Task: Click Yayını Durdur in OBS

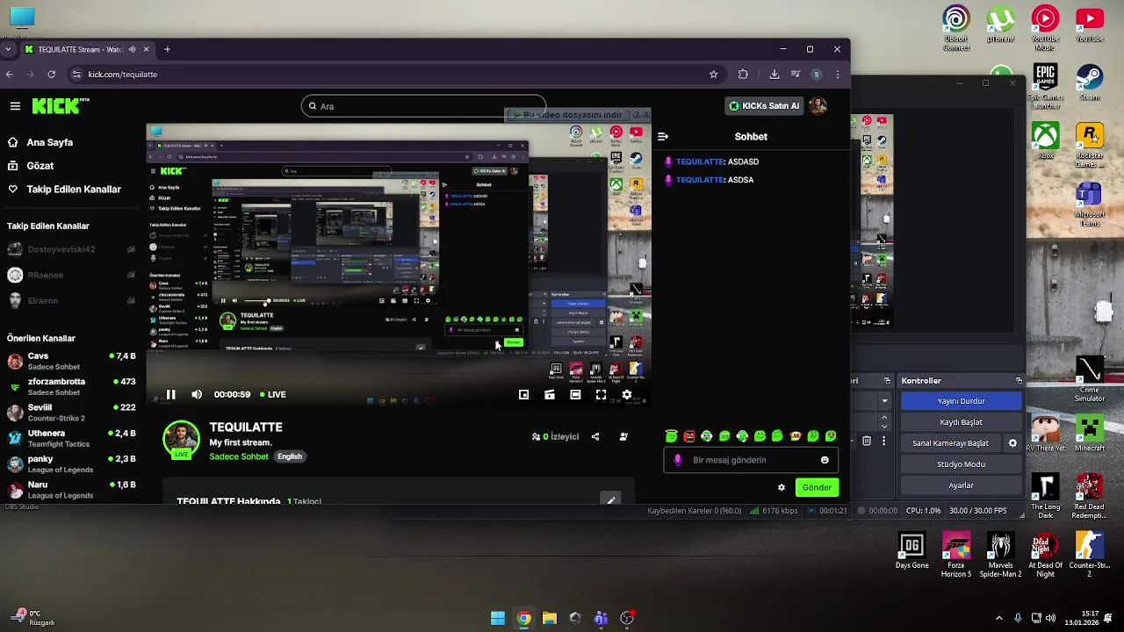Action: pos(961,401)
